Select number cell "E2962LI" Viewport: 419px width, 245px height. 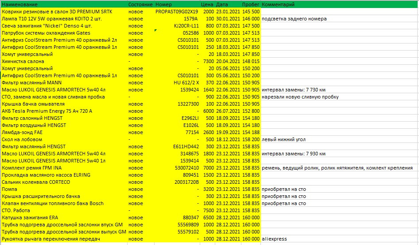pyautogui.click(x=177, y=118)
